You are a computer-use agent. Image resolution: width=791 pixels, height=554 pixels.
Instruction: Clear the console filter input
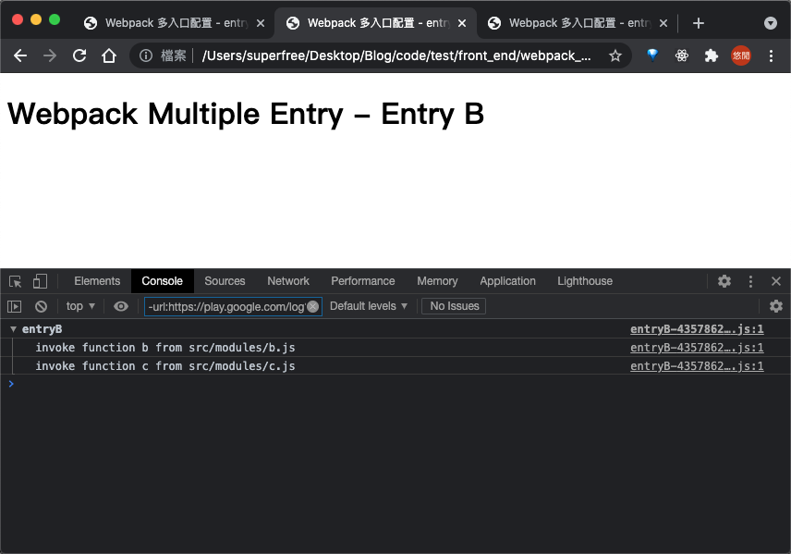tap(312, 306)
